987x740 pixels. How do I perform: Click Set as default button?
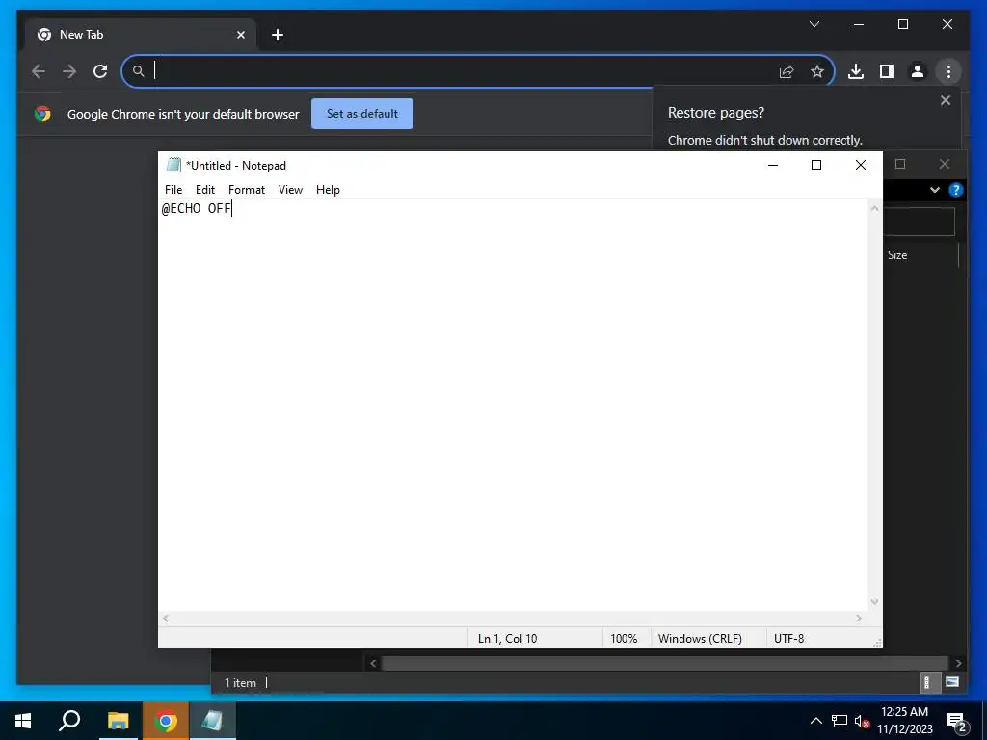(362, 114)
